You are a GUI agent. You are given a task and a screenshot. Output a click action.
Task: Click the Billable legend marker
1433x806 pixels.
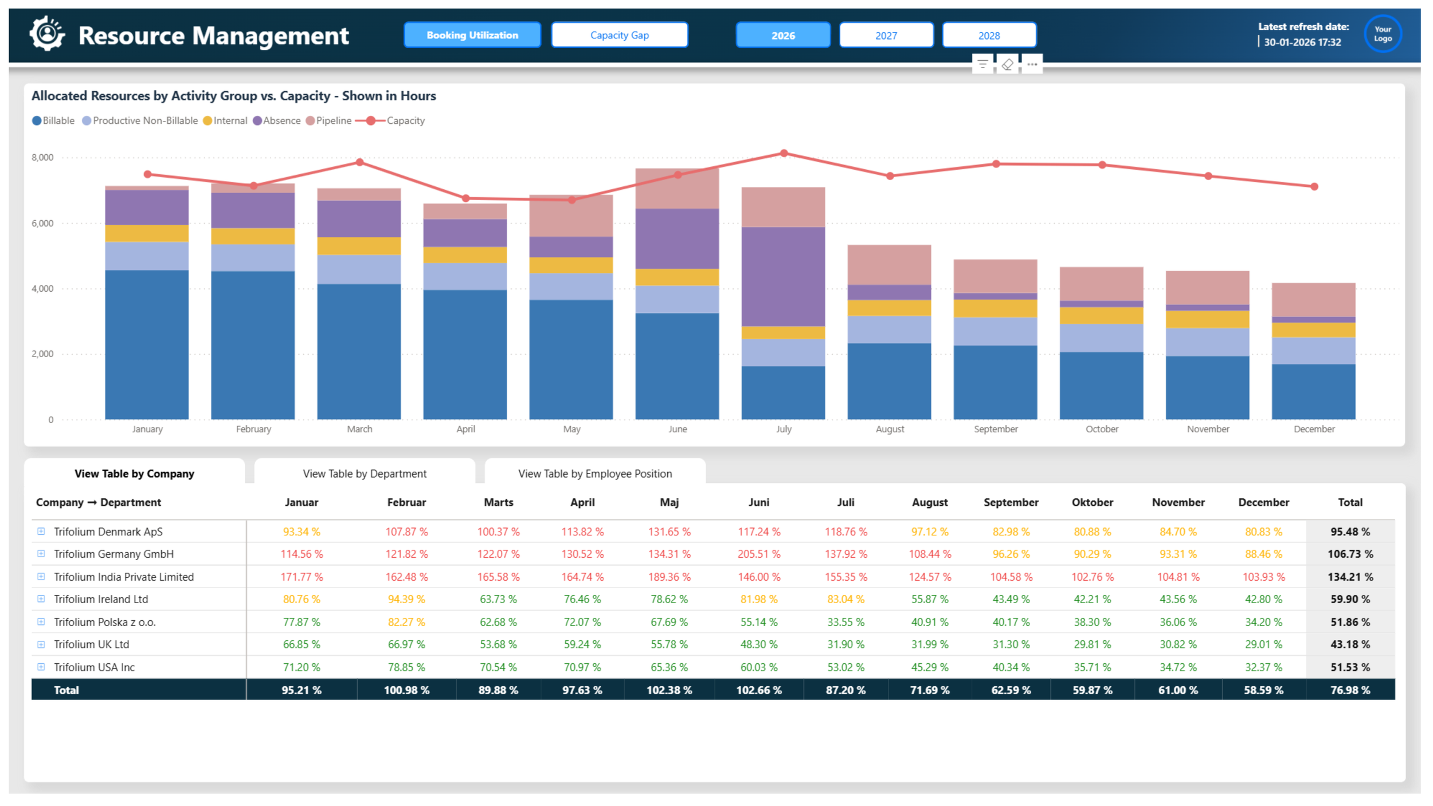[x=37, y=120]
